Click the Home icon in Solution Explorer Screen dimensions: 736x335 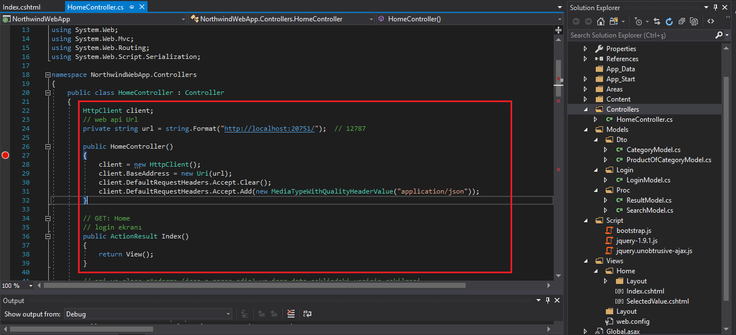pyautogui.click(x=601, y=21)
